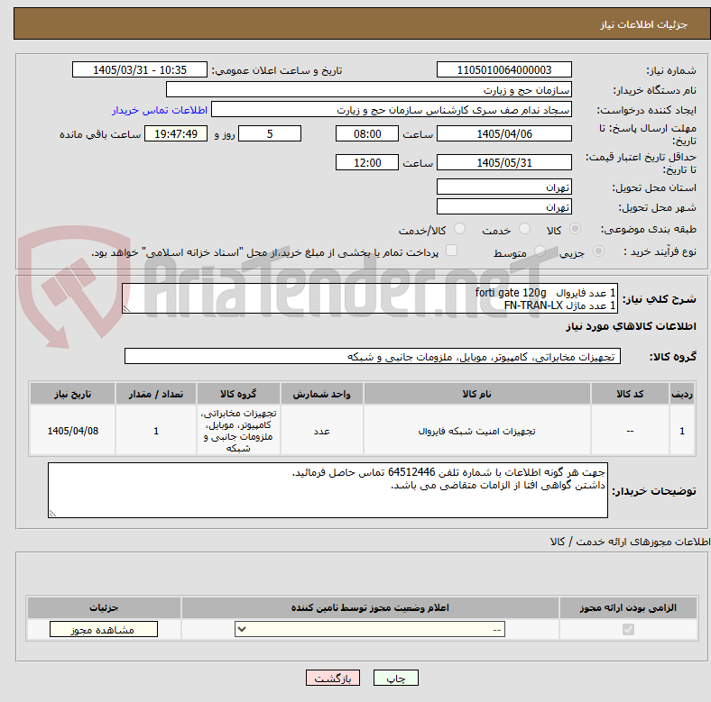
Task: Open the اطلاعات تماس خریدار link
Action: (160, 110)
